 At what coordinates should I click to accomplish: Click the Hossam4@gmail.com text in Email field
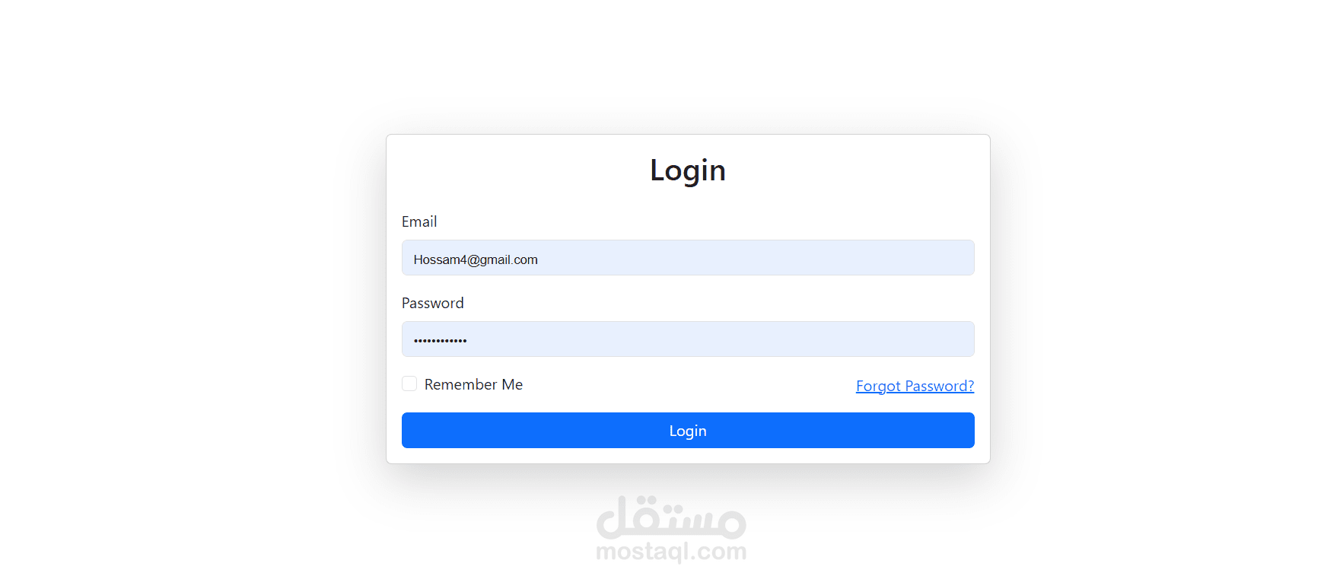pos(476,259)
